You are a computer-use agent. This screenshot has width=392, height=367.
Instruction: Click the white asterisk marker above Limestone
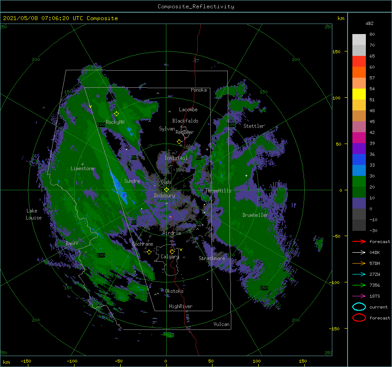pyautogui.click(x=82, y=165)
